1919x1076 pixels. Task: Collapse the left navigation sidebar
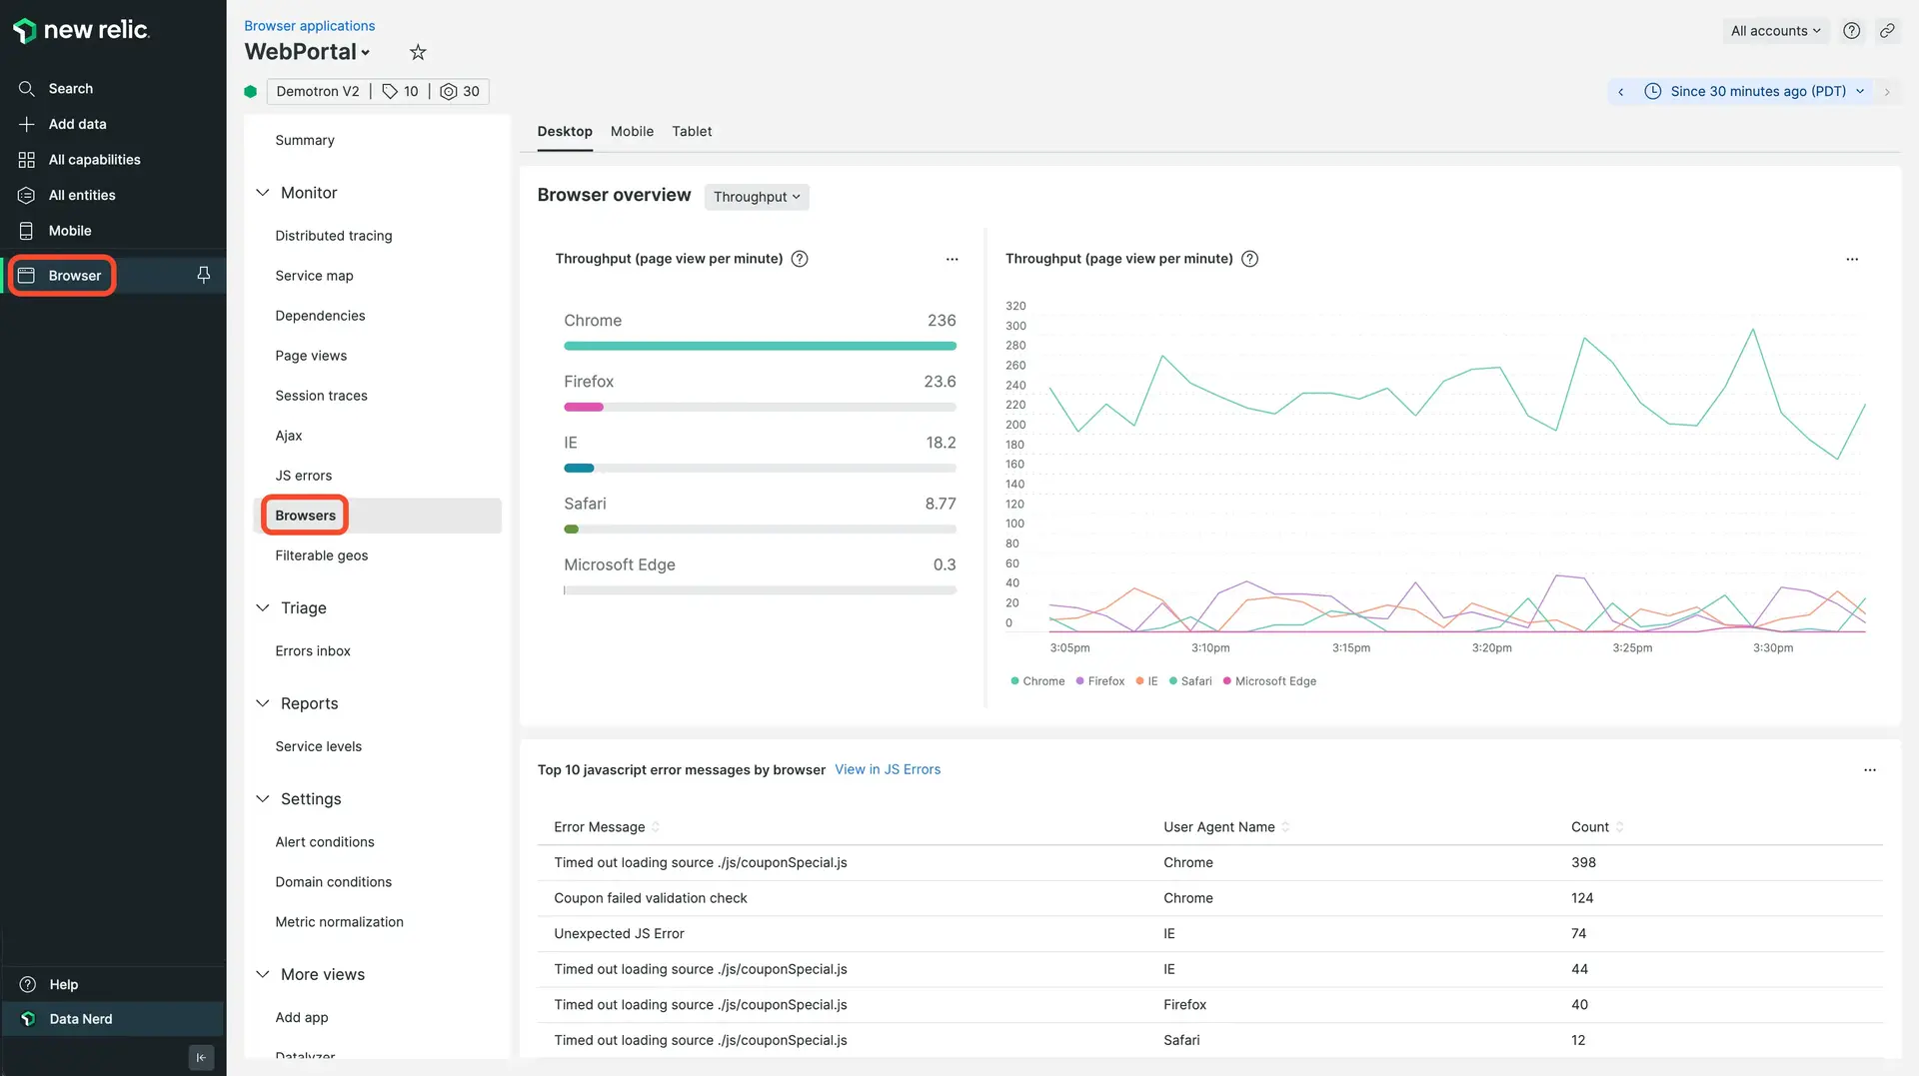click(201, 1057)
